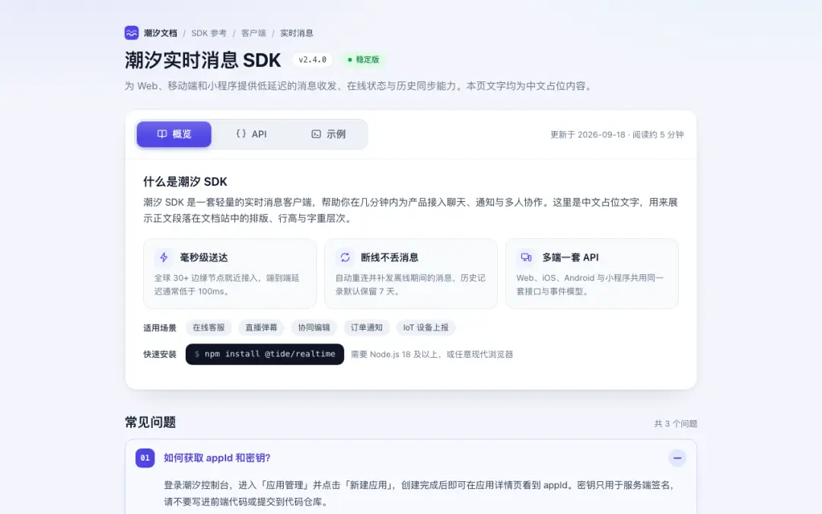Click the 如何获取 appId 和密钥? question title
822x514 pixels.
(217, 458)
